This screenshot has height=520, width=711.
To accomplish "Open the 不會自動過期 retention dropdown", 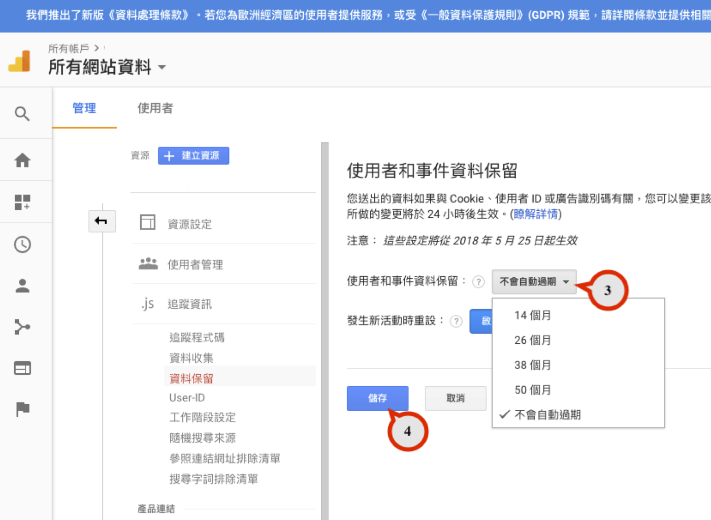I will [x=534, y=282].
